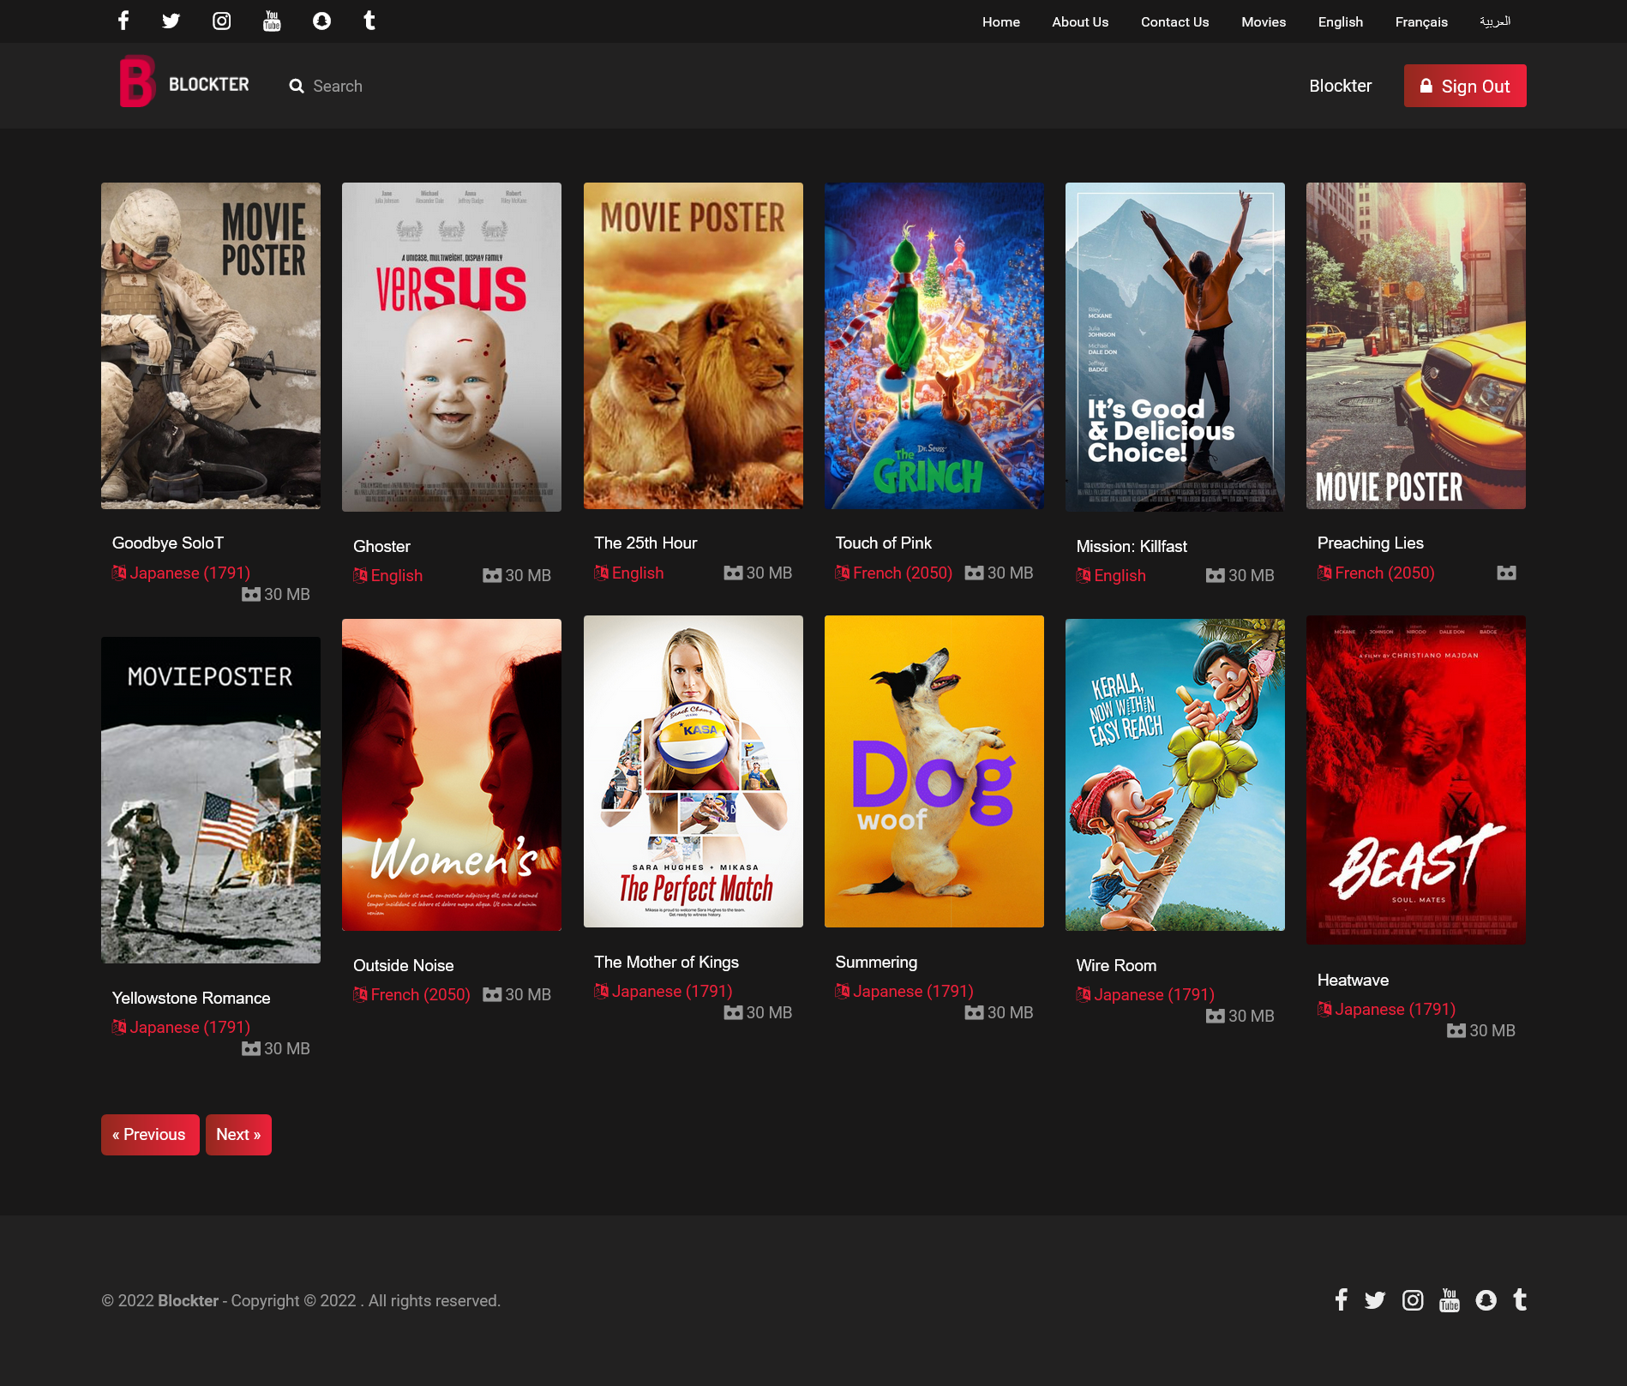Open the Wire Room movie title
Screen dimensions: 1627x1386
1116,965
